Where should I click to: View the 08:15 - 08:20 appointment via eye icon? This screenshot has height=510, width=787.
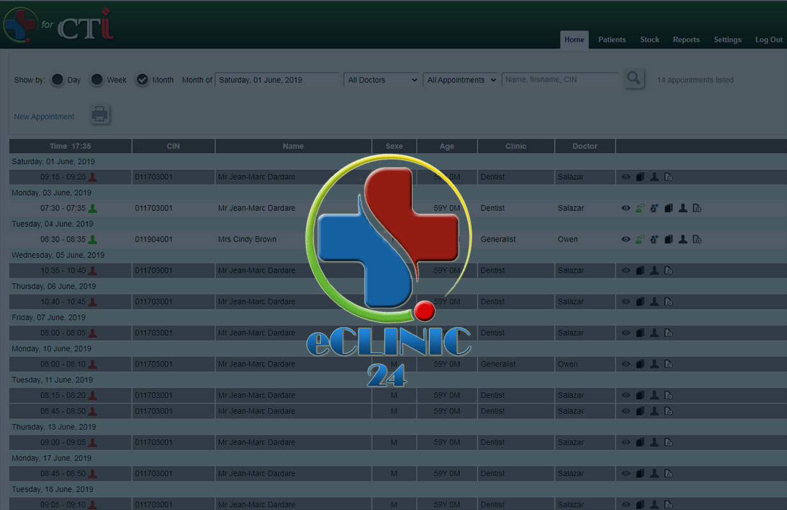(626, 396)
